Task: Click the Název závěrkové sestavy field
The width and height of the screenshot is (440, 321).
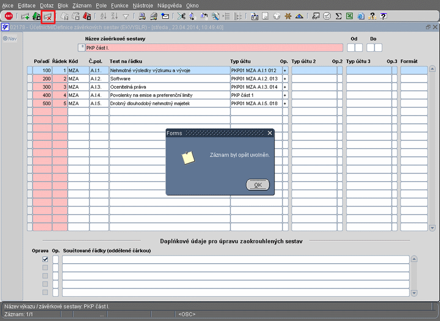Action: pyautogui.click(x=214, y=47)
